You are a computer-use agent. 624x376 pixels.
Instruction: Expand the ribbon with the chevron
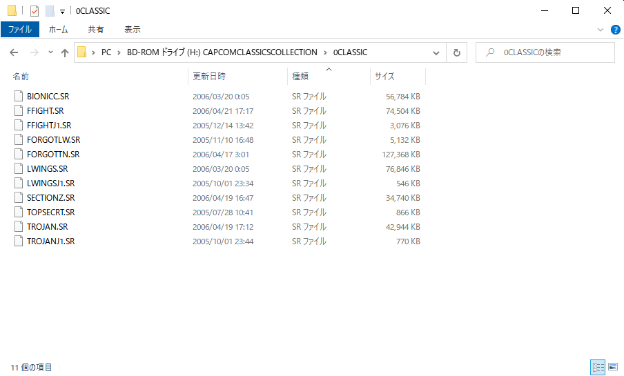point(601,30)
